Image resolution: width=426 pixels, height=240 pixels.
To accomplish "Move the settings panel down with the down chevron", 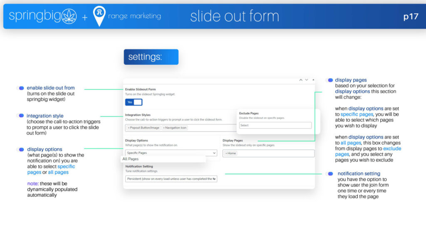I will (307, 80).
